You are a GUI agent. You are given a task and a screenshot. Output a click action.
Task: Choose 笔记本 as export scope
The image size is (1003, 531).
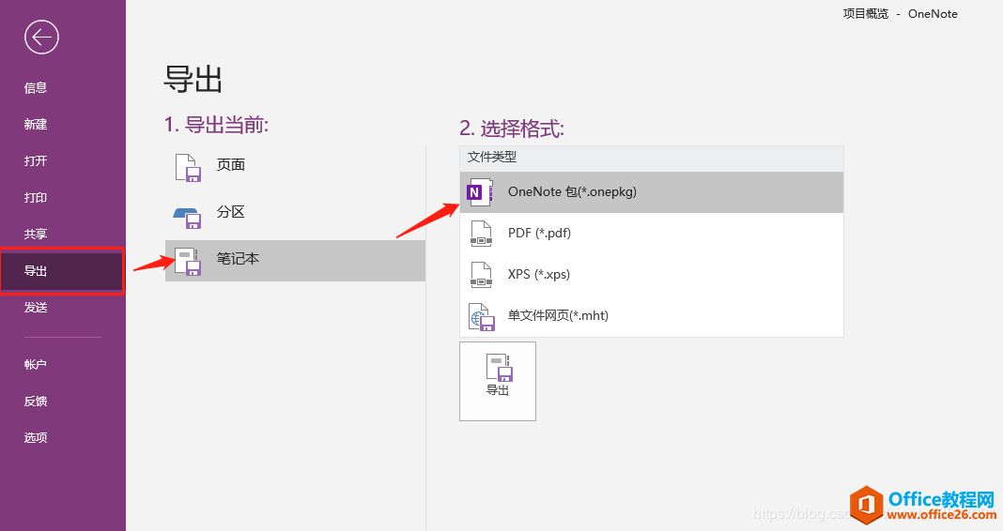(x=295, y=261)
